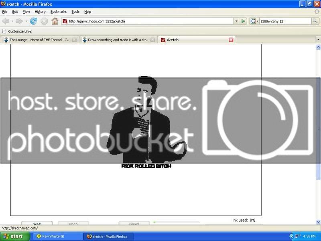Close the sketch tab

click(x=231, y=40)
